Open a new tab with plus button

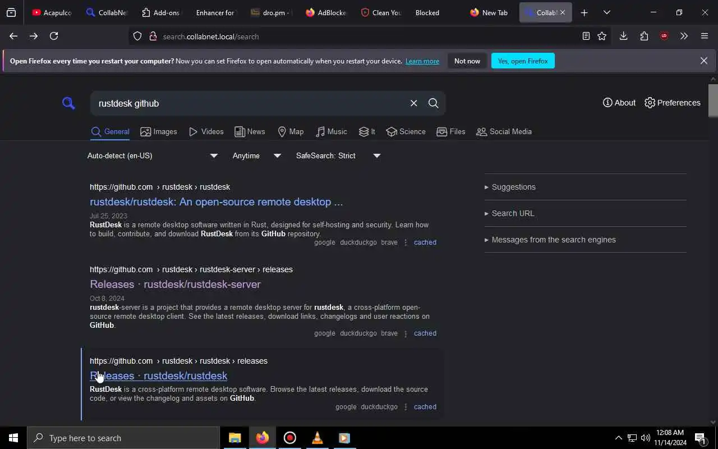(584, 12)
